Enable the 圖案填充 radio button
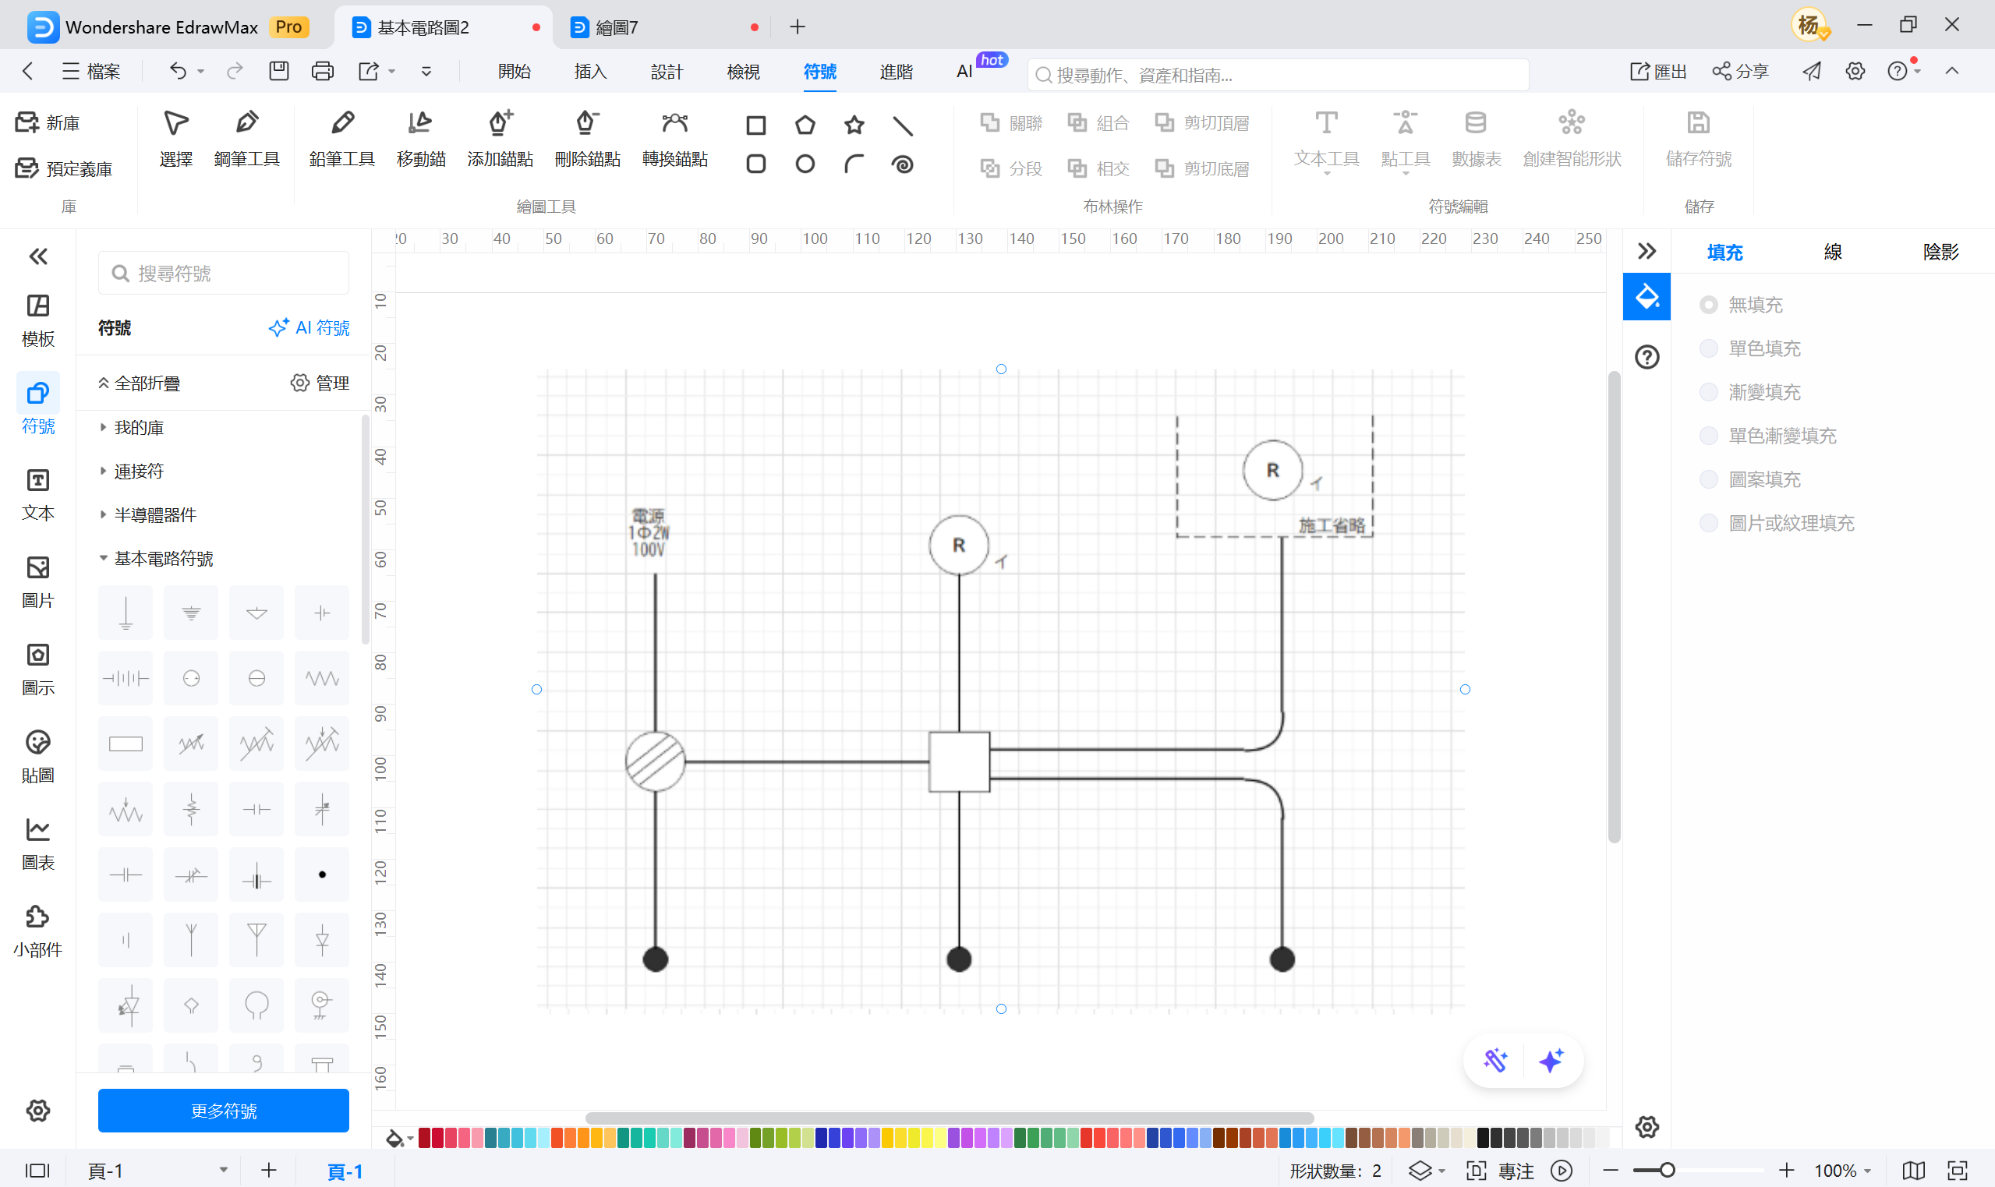 (1709, 479)
